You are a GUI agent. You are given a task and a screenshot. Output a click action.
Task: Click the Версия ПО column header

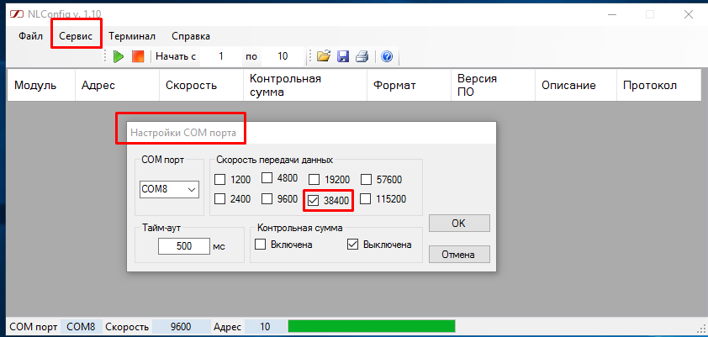click(493, 85)
